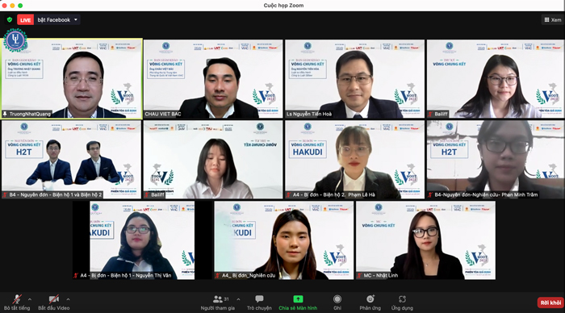Click the Cuộc họp Zoom window title
Image resolution: width=565 pixels, height=313 pixels.
(x=283, y=6)
